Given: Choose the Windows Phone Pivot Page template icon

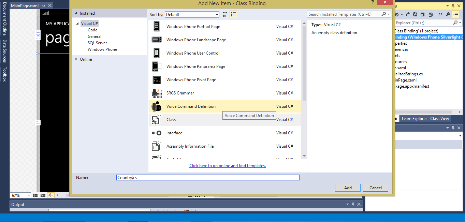Looking at the screenshot, I should (x=156, y=80).
